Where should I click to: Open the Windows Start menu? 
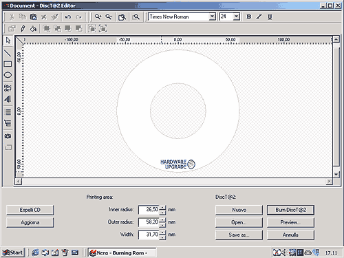12,252
